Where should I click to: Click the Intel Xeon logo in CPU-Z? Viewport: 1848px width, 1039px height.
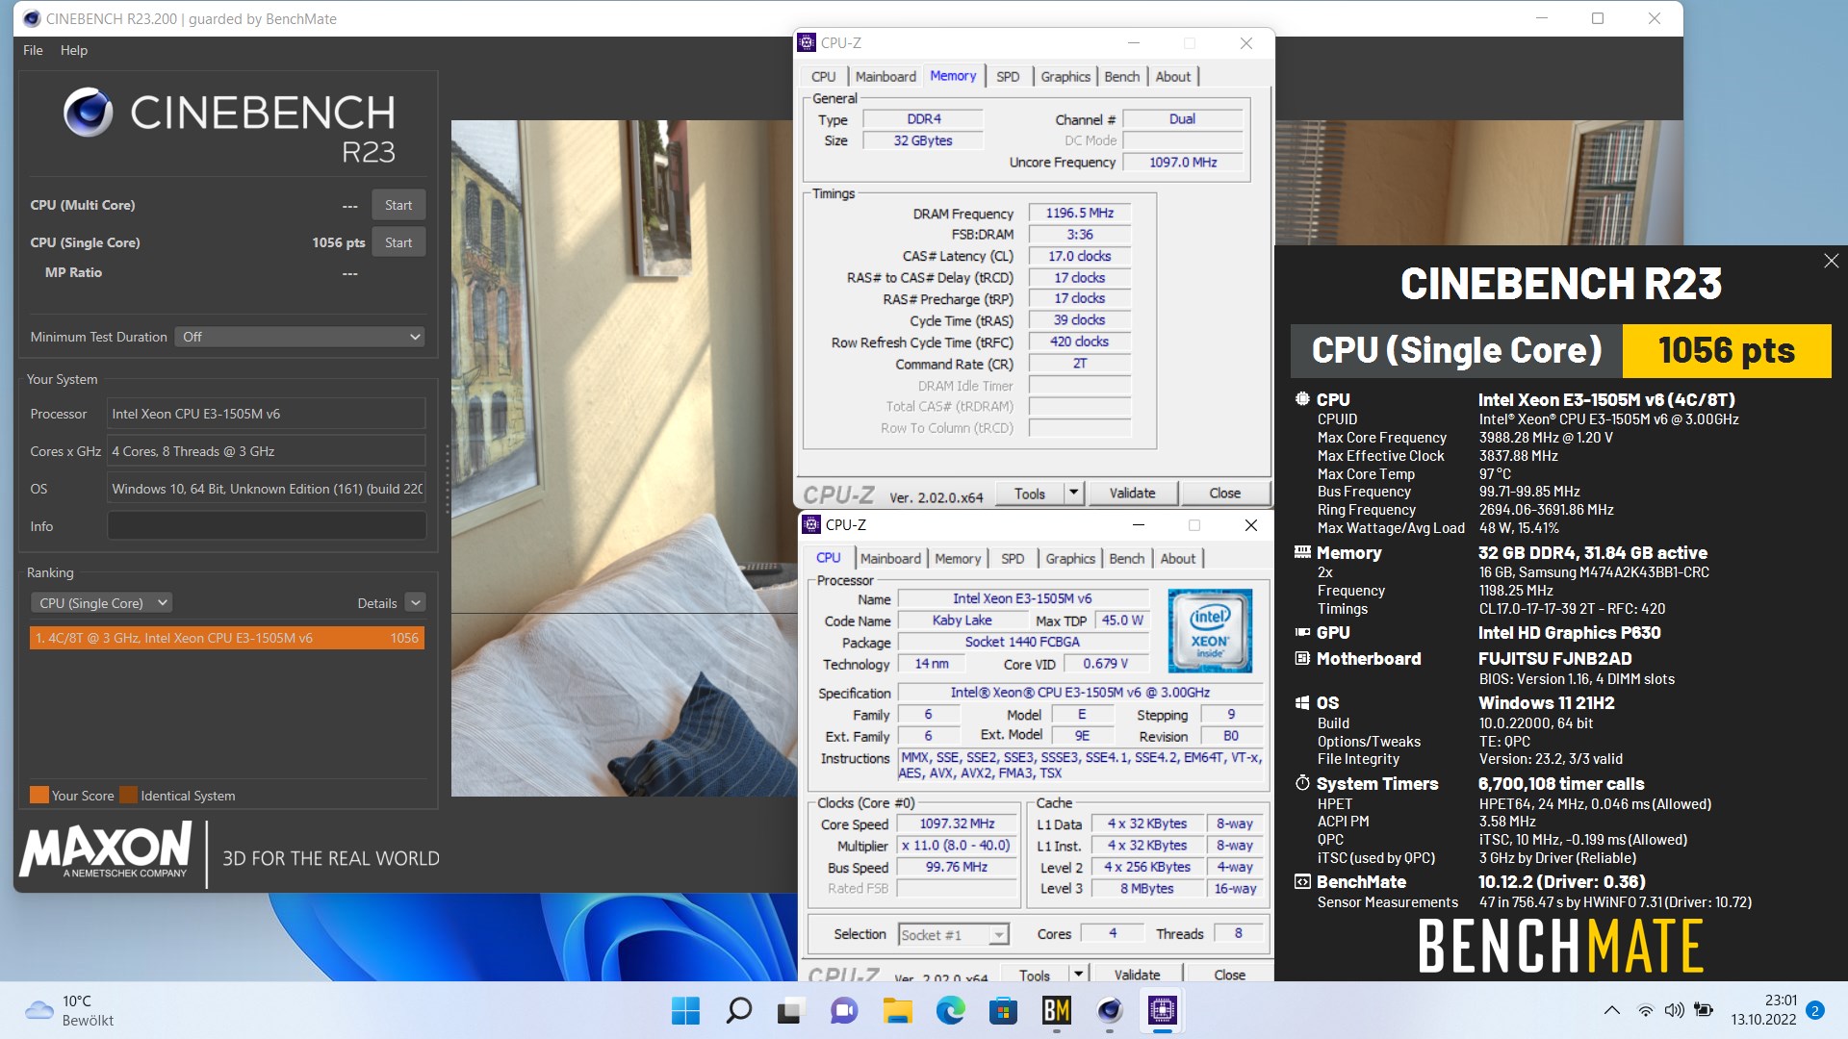click(x=1210, y=630)
